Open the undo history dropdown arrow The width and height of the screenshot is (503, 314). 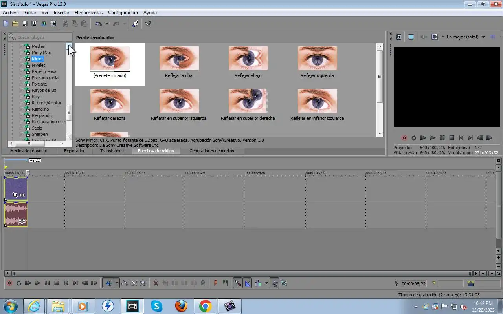[107, 24]
